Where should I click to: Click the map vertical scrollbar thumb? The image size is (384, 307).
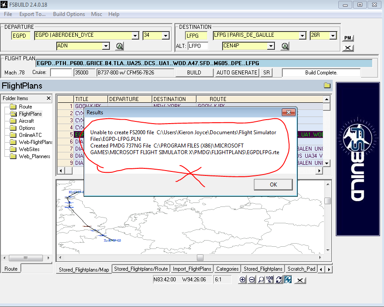click(x=328, y=201)
